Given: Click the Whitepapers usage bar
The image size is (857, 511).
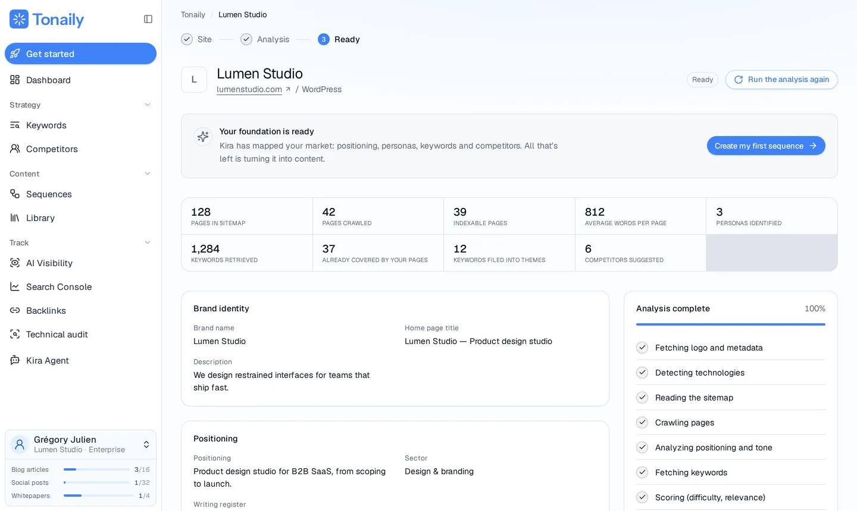Looking at the screenshot, I should [99, 496].
